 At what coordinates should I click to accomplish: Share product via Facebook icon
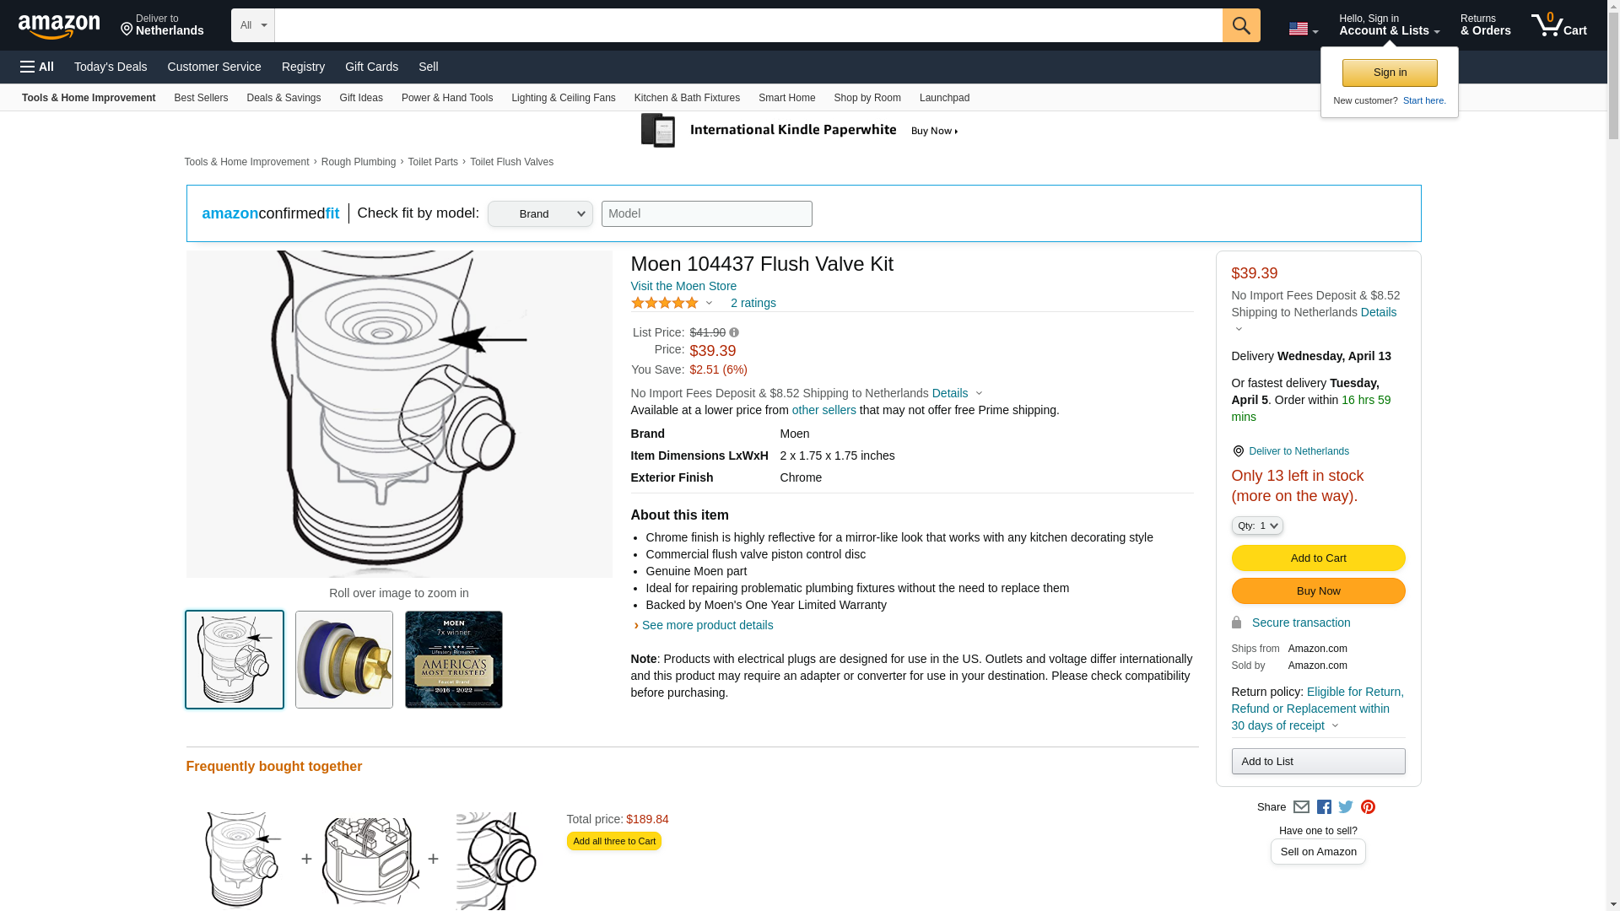(x=1324, y=807)
